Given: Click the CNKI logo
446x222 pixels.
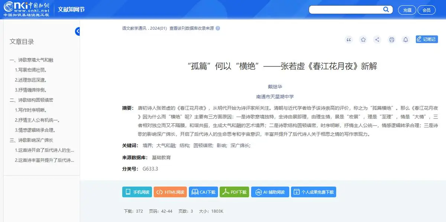Looking at the screenshot, I should pos(26,9).
